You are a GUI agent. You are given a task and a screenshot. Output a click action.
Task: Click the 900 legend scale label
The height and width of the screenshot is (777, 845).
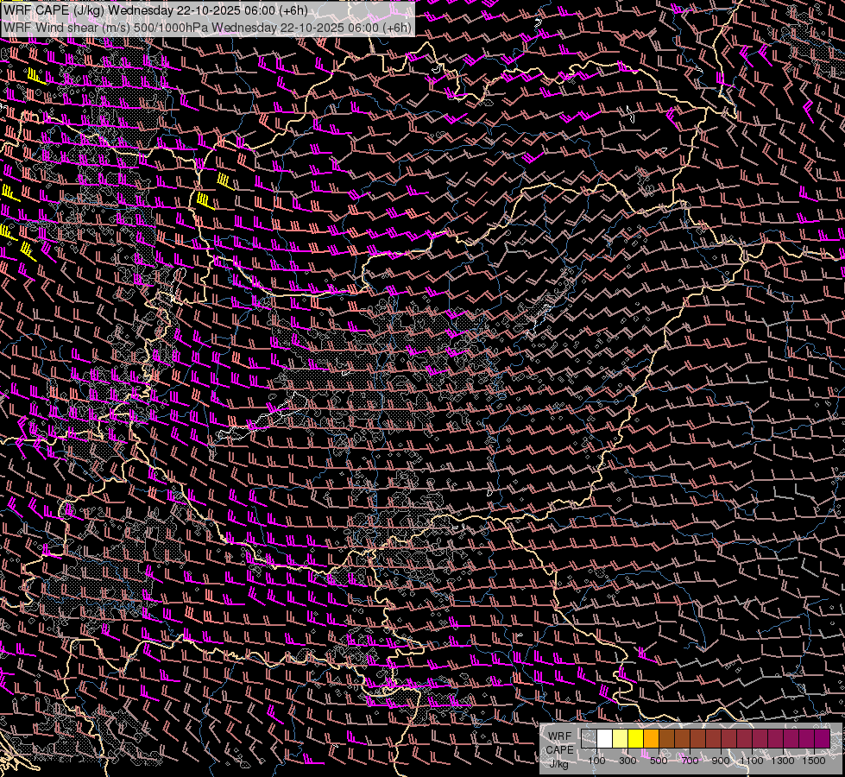click(721, 761)
